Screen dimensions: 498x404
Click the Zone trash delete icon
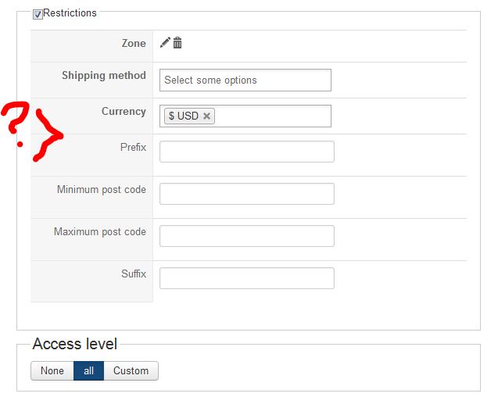[177, 43]
